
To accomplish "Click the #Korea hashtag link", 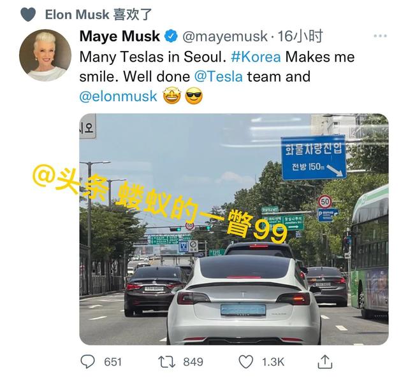I will pyautogui.click(x=256, y=57).
